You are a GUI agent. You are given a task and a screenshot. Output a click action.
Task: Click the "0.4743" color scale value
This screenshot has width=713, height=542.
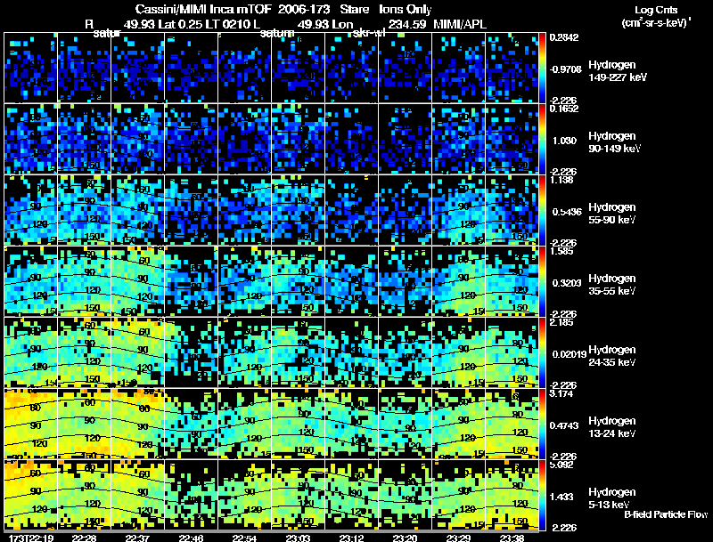(x=565, y=425)
